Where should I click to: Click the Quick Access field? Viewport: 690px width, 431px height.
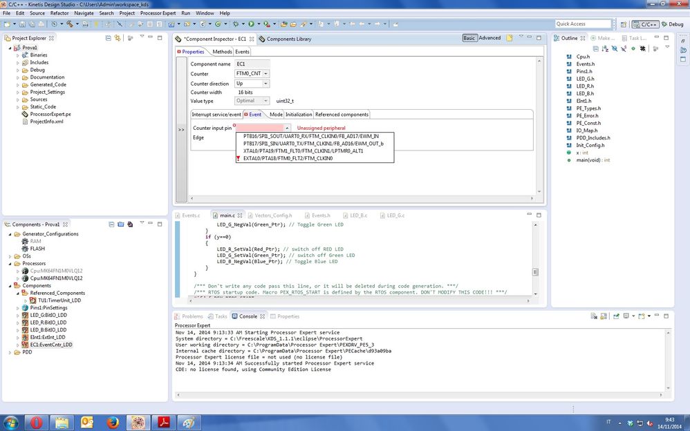click(x=583, y=23)
